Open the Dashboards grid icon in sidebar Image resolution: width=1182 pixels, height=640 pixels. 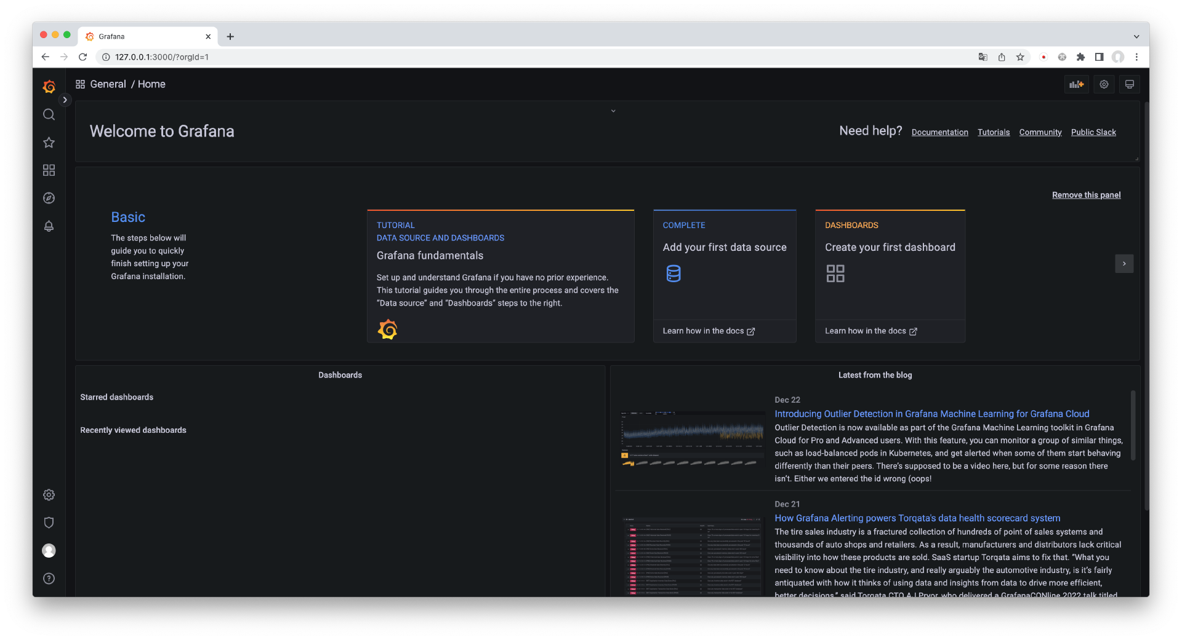click(x=49, y=170)
